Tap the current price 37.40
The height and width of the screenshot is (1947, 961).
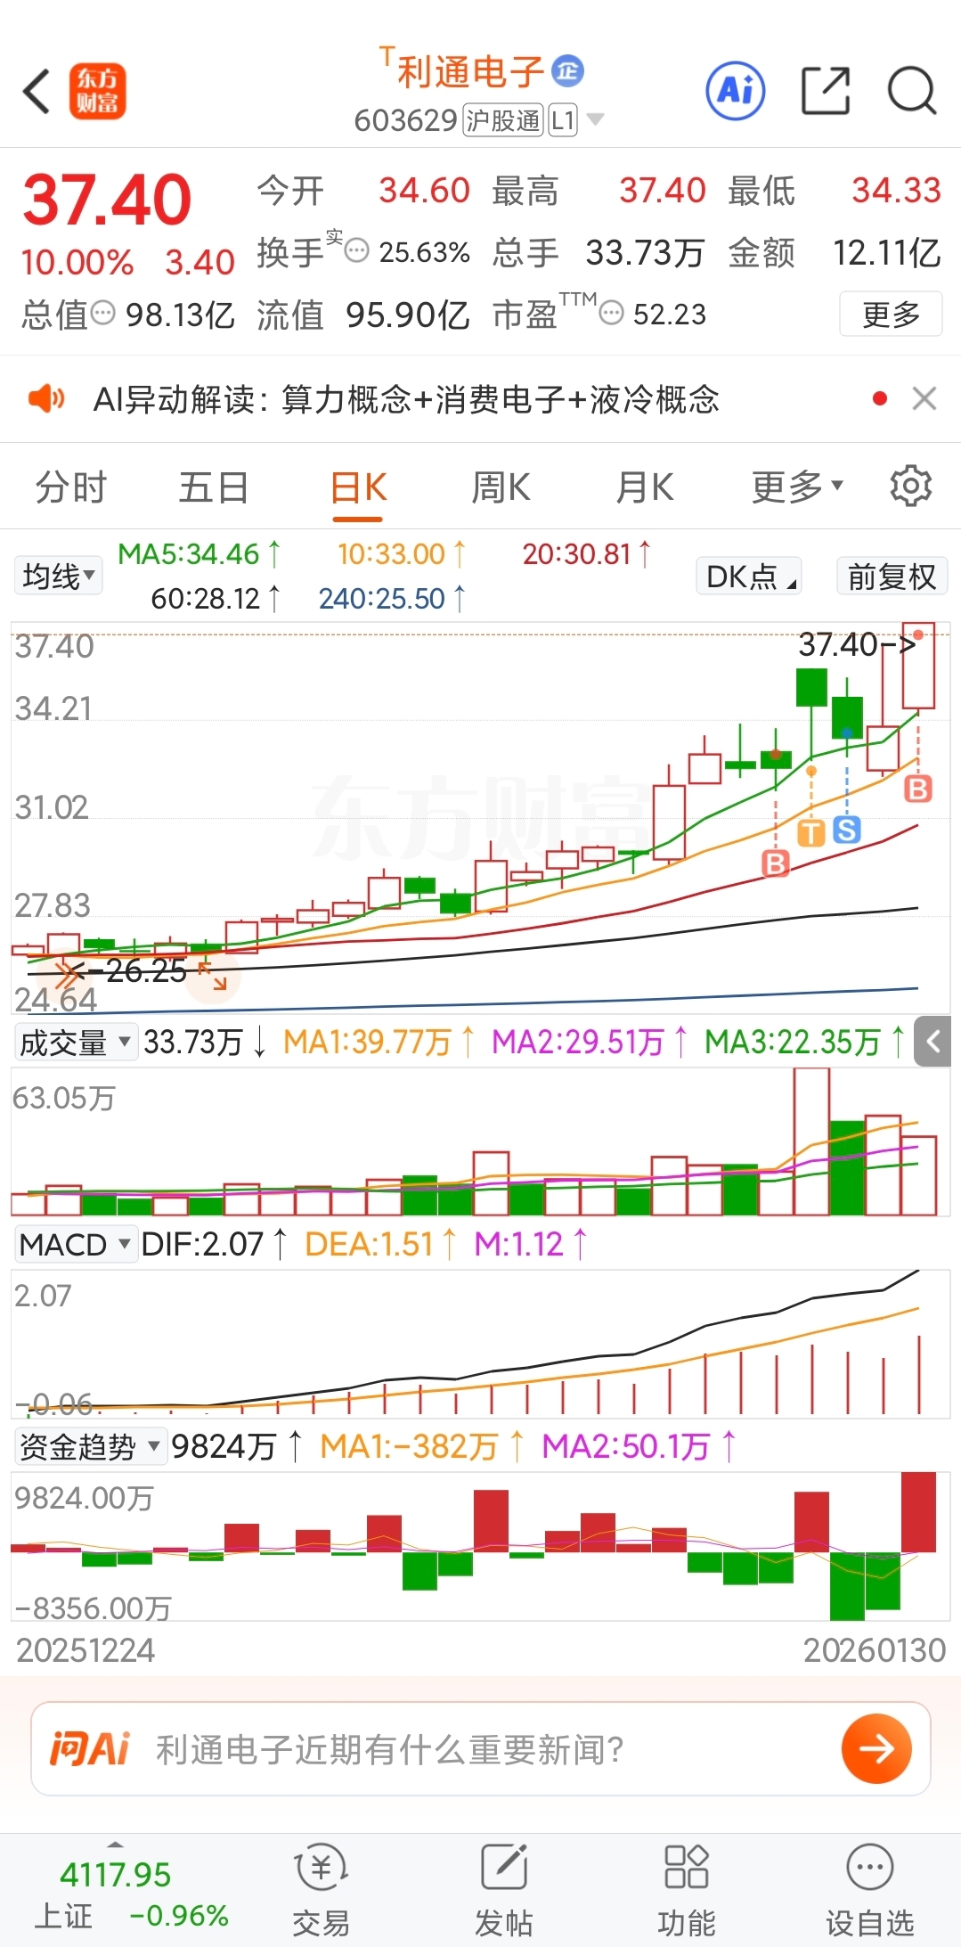107,199
